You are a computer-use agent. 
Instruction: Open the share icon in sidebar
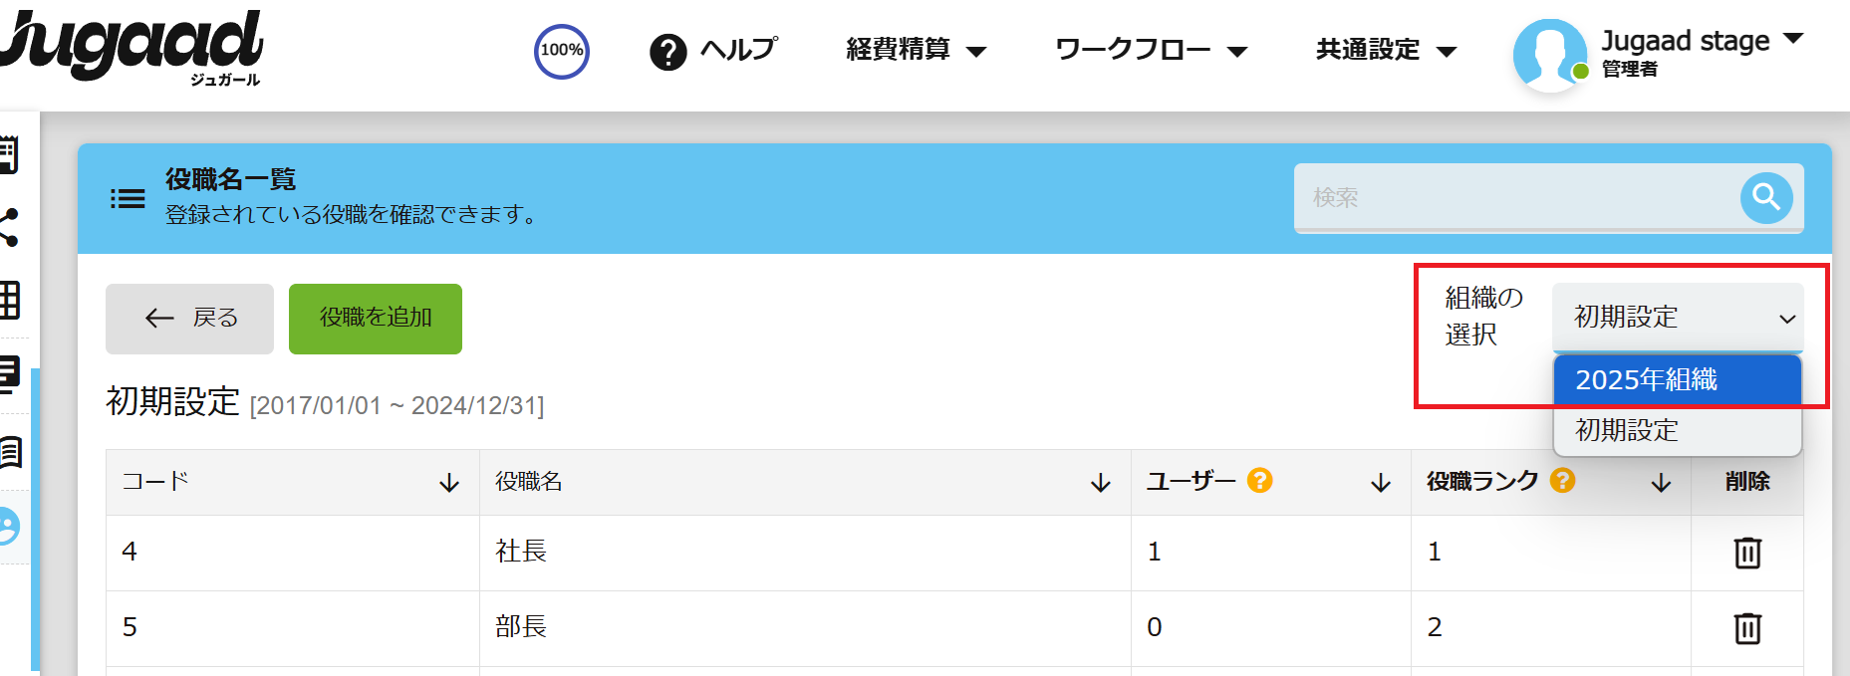(8, 227)
